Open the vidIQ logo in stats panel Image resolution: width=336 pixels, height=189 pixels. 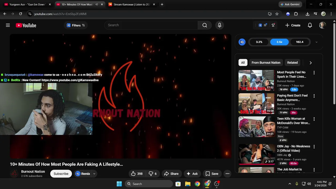coord(242,42)
